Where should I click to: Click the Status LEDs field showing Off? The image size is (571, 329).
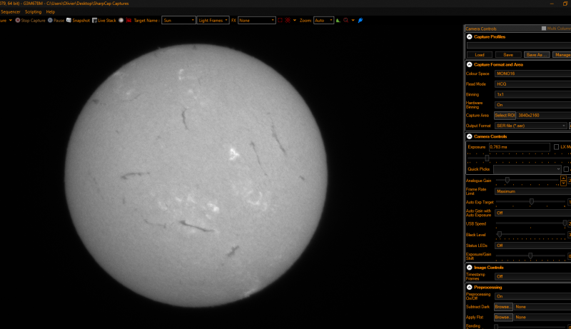click(532, 246)
